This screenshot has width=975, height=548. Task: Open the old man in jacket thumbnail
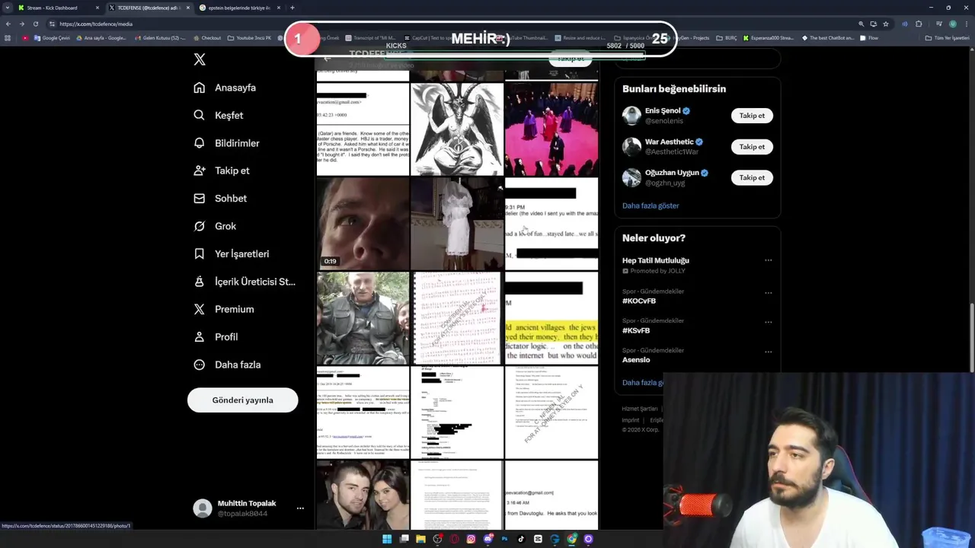[x=363, y=318]
